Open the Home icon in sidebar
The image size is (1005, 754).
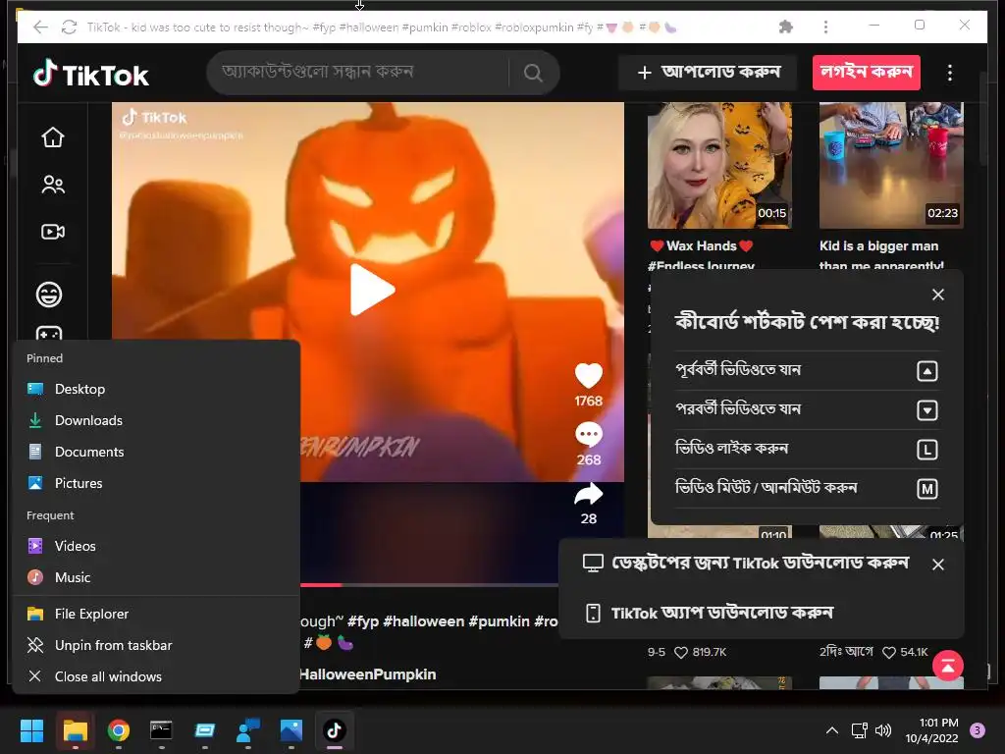tap(53, 137)
